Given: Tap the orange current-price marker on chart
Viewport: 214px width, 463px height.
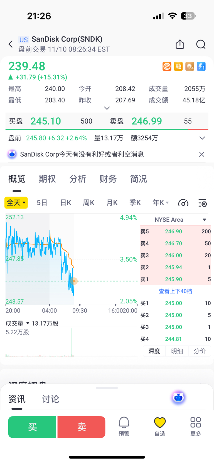Looking at the screenshot, I should [x=74, y=281].
